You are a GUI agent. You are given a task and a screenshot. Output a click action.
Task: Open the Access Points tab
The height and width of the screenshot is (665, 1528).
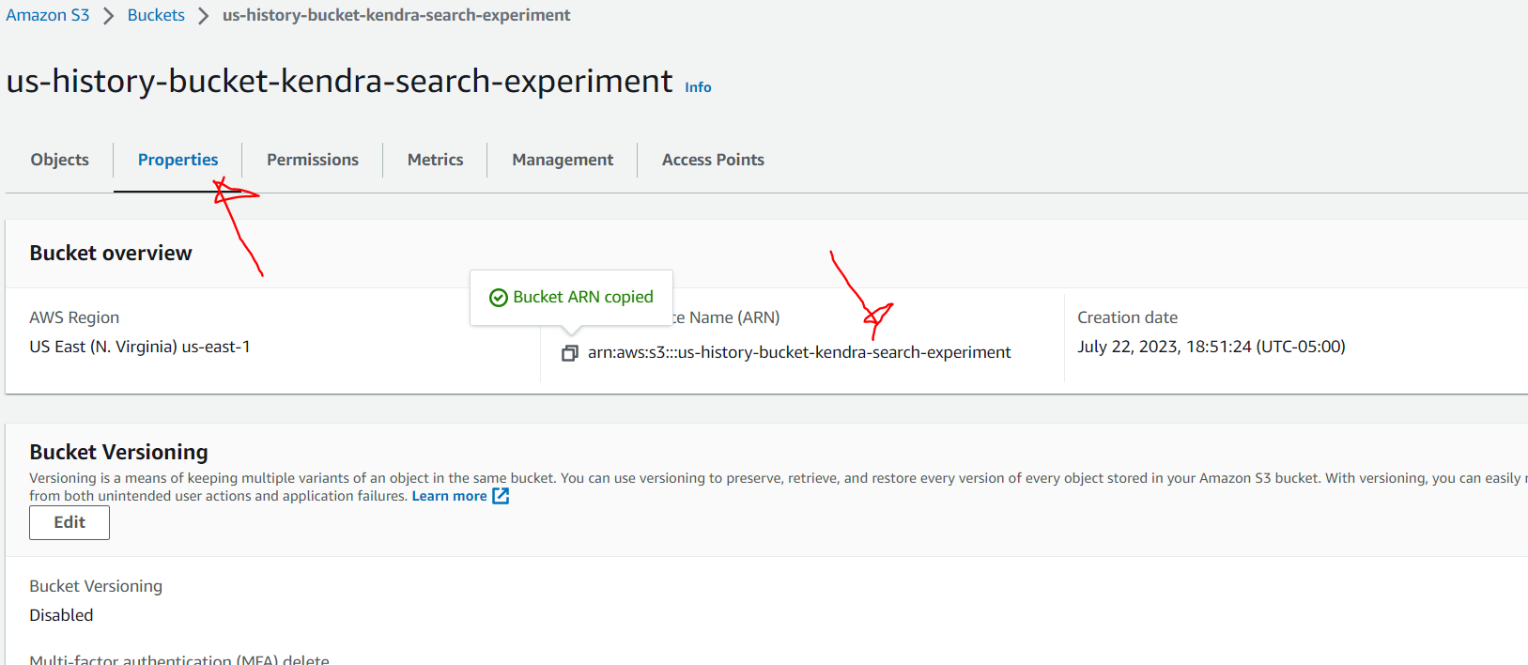click(713, 160)
